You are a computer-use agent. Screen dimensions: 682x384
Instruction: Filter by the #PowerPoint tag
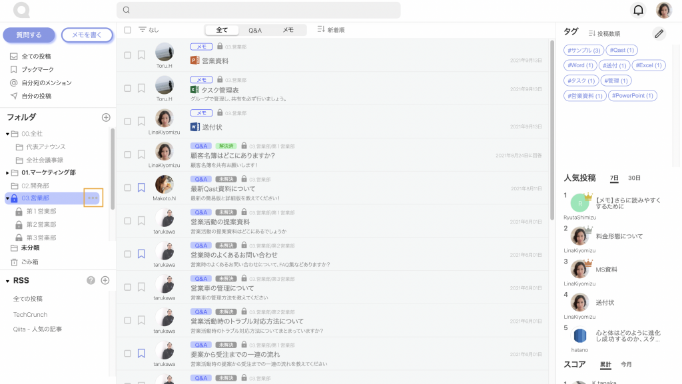tap(633, 96)
